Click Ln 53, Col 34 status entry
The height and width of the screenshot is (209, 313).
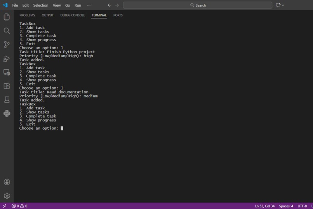265,206
